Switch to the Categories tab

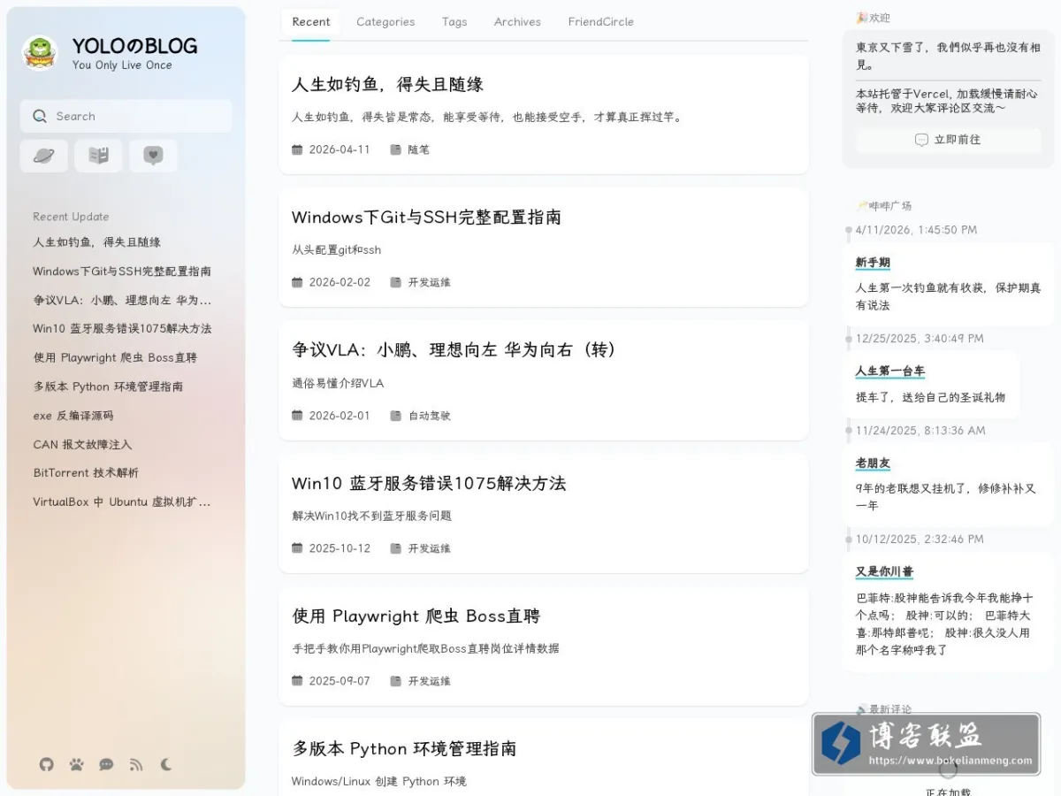point(385,22)
